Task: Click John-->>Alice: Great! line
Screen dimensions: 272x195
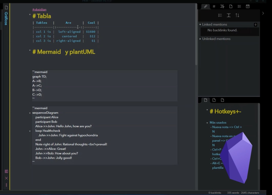Action: click(51, 149)
